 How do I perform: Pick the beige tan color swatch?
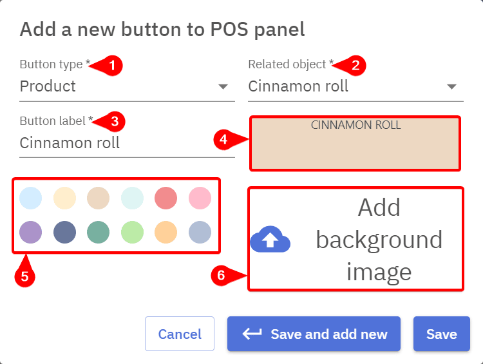[99, 198]
